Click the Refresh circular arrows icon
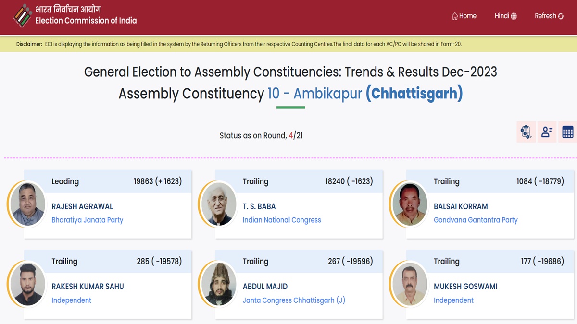Image resolution: width=577 pixels, height=324 pixels. pyautogui.click(x=561, y=16)
